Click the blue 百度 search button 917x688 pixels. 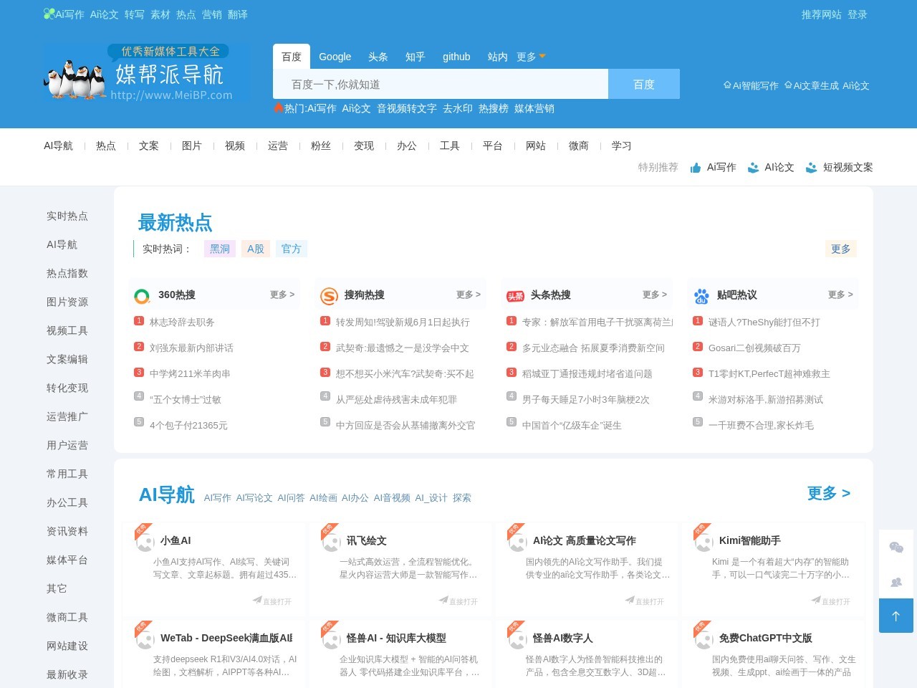644,84
